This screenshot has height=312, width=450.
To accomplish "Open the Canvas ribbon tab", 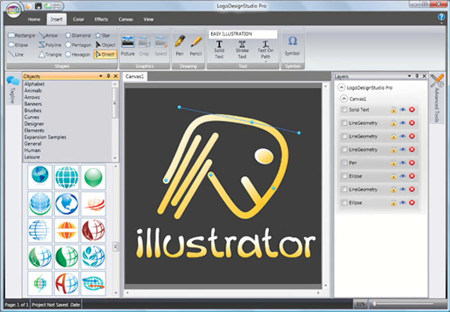I will click(x=126, y=19).
